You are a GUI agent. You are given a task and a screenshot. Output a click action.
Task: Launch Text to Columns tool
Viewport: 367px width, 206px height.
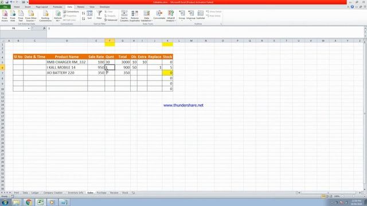pos(124,16)
